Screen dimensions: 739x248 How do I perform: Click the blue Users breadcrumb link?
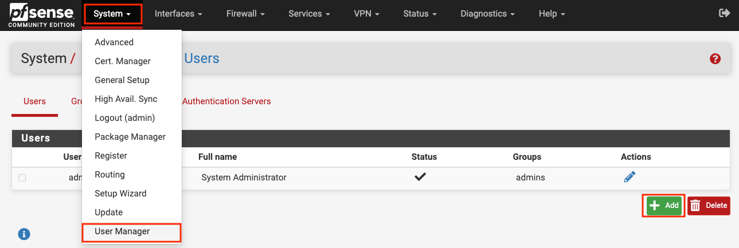coord(202,58)
